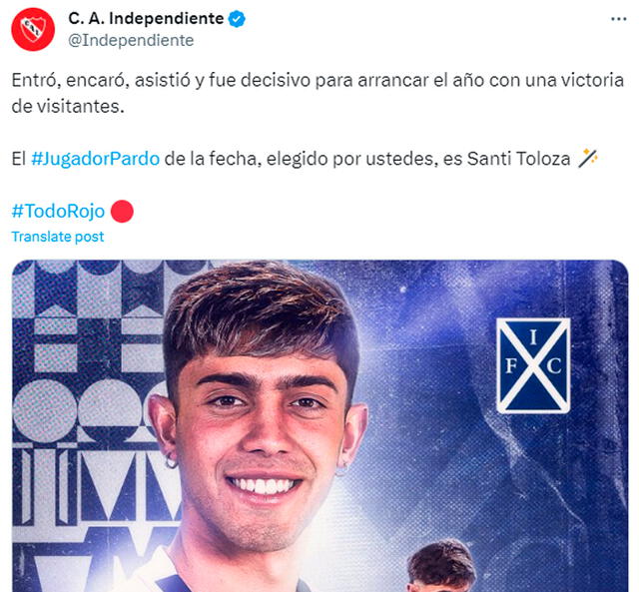Click the post text mentioning Santi Toloza
Image resolution: width=639 pixels, height=592 pixels.
[305, 159]
